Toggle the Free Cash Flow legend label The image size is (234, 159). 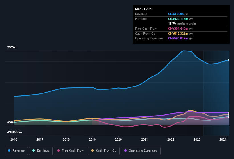coord(73,151)
